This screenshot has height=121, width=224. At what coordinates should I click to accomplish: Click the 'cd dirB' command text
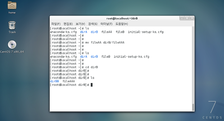pyautogui.click(x=91, y=67)
